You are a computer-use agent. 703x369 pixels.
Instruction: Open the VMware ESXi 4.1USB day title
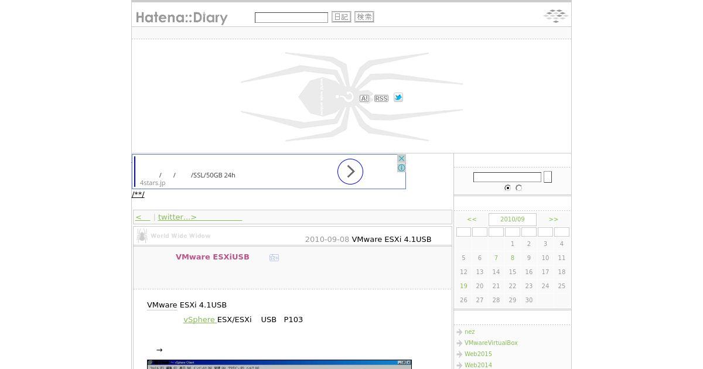(x=391, y=239)
